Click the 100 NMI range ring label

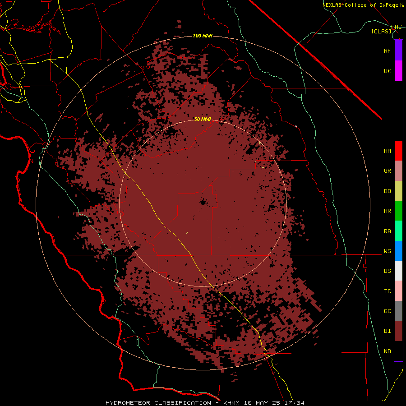click(203, 36)
